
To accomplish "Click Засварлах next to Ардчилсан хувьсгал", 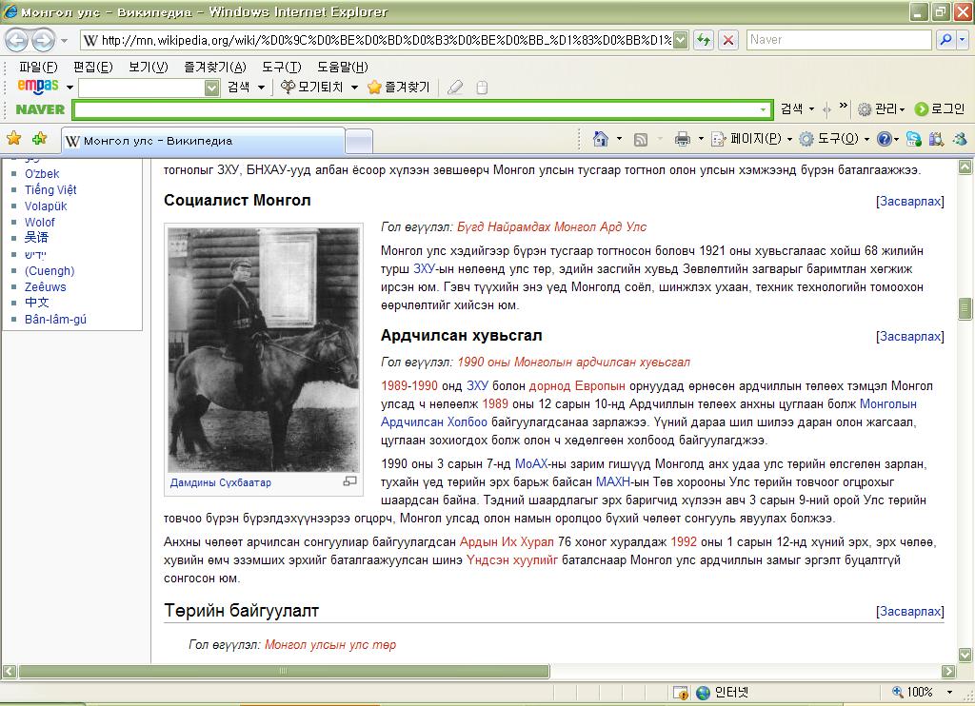I will [x=910, y=337].
